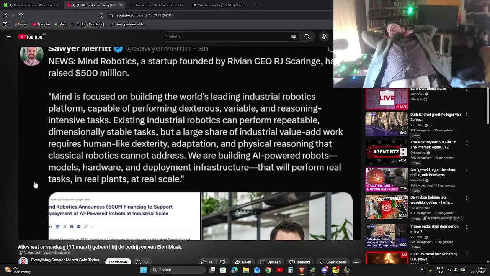
Task: Open Everything Sawyer Merritt Said Today channel
Action: [x=65, y=260]
